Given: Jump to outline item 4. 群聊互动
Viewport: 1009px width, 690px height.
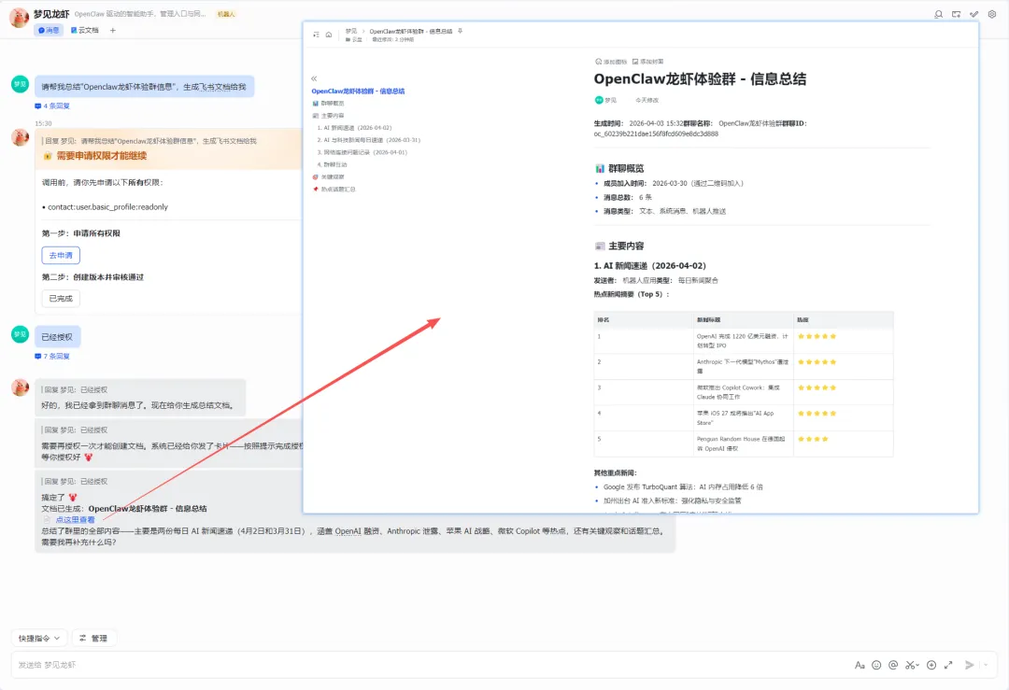Looking at the screenshot, I should [333, 164].
